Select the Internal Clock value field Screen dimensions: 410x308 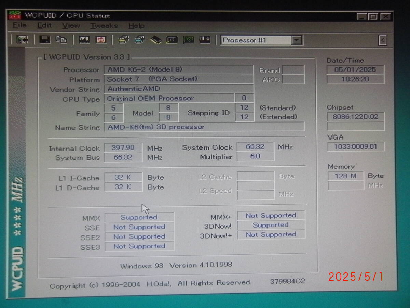pyautogui.click(x=123, y=147)
